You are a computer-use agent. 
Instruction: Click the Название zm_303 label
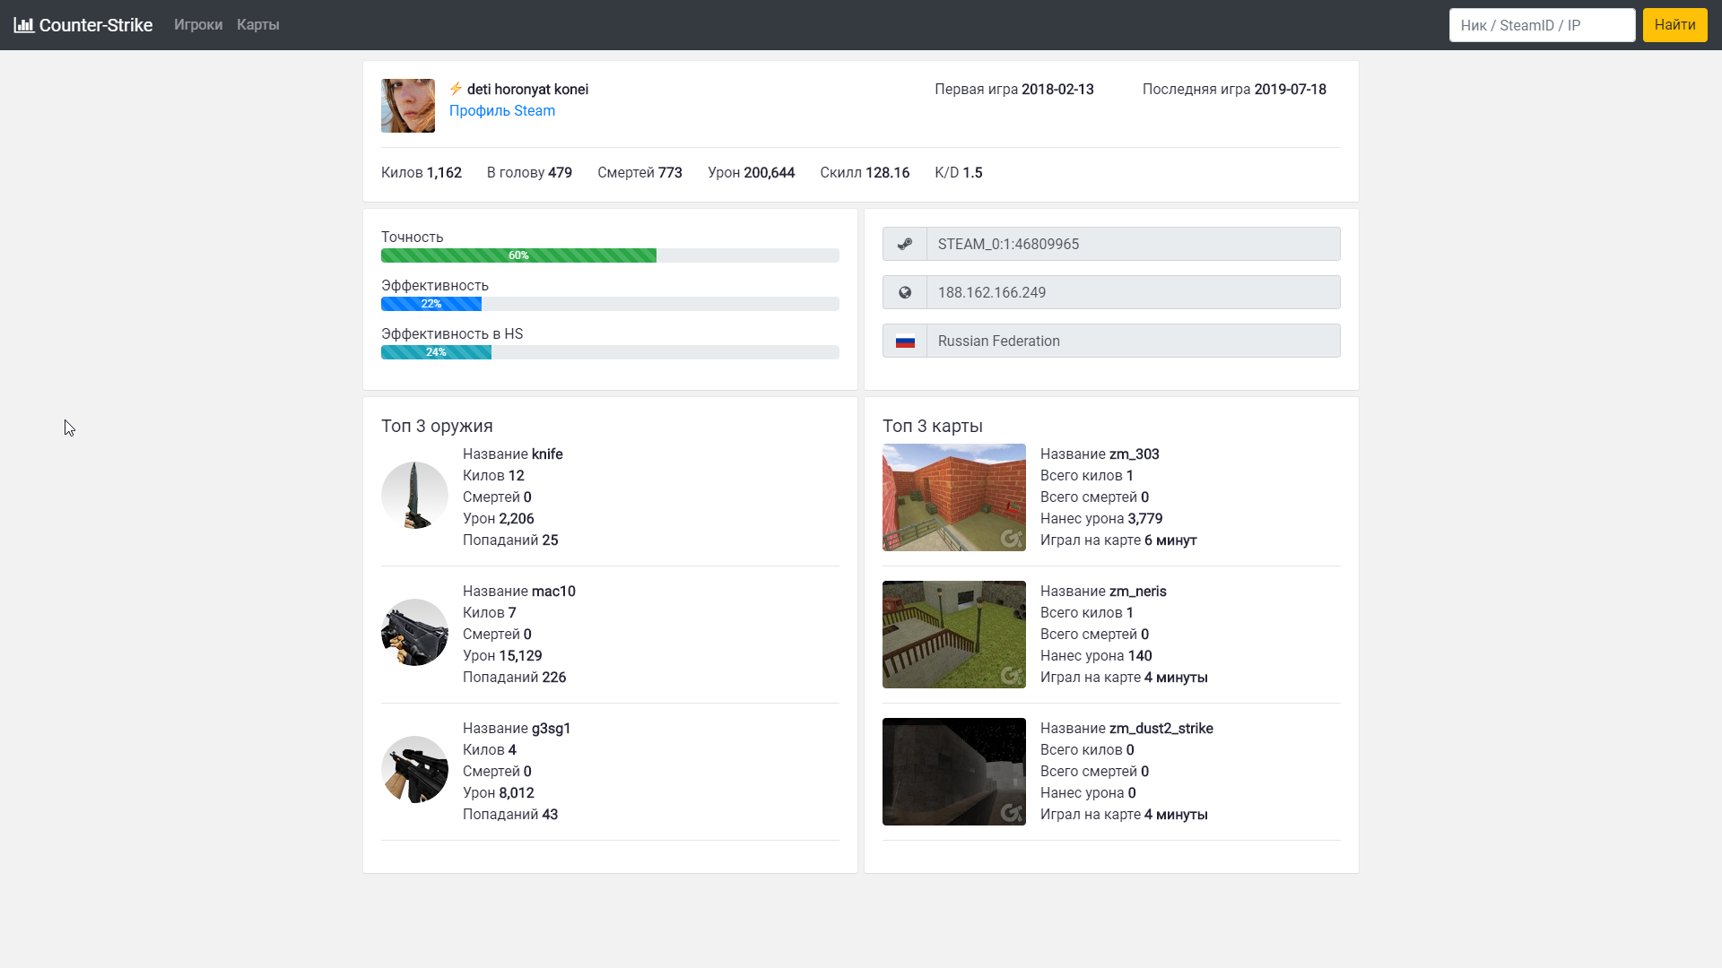[x=1100, y=454]
